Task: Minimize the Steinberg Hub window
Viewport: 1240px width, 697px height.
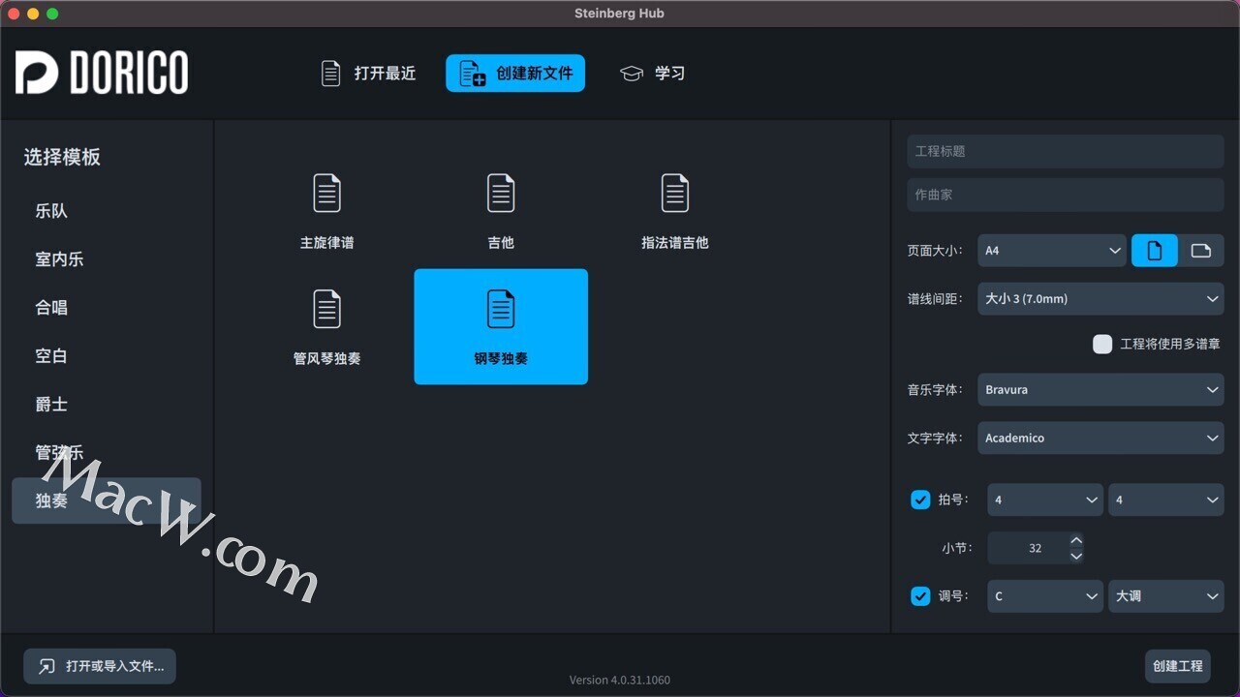Action: tap(33, 14)
